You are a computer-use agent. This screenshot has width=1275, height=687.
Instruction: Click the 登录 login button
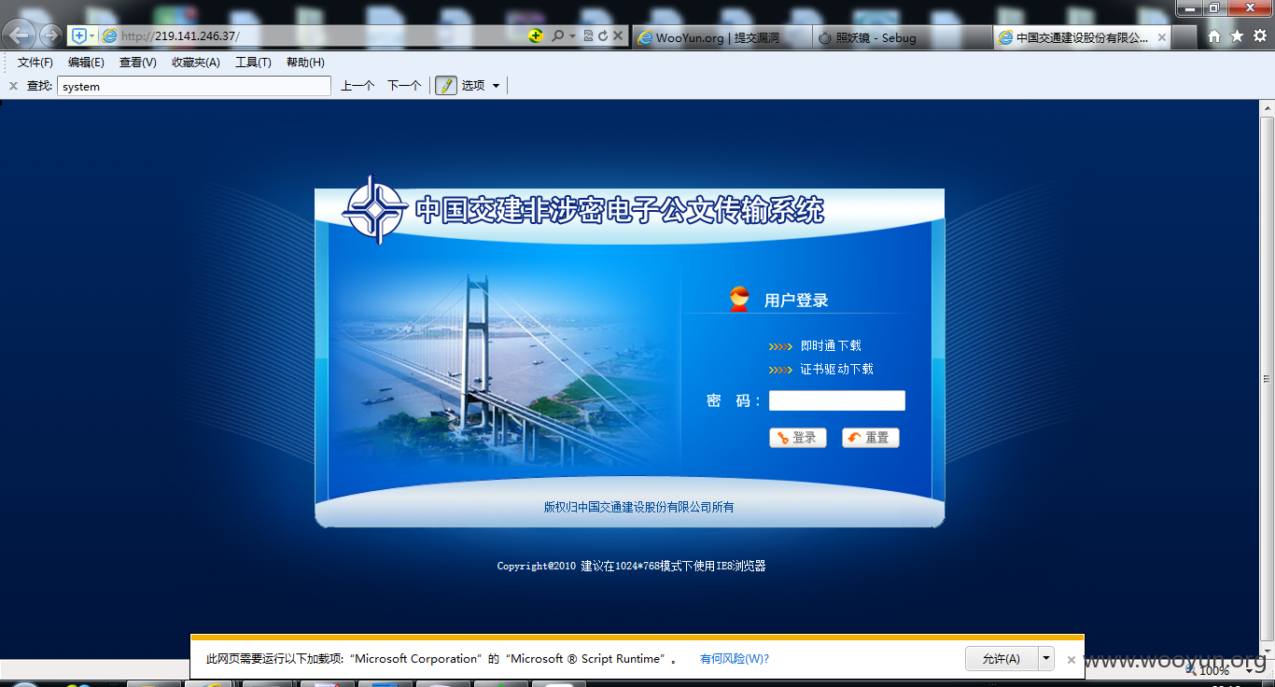pos(798,438)
